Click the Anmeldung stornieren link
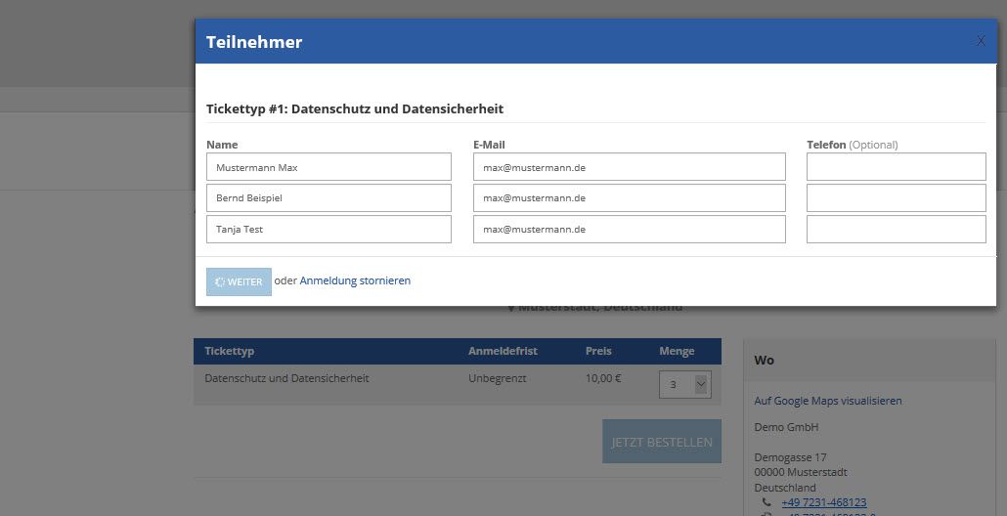Image resolution: width=1007 pixels, height=516 pixels. point(355,280)
